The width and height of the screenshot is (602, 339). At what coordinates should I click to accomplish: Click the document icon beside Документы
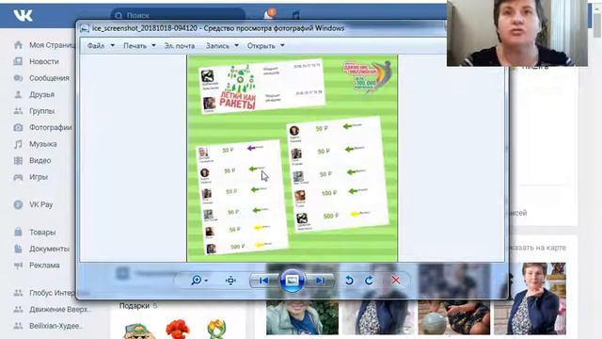[x=18, y=249]
